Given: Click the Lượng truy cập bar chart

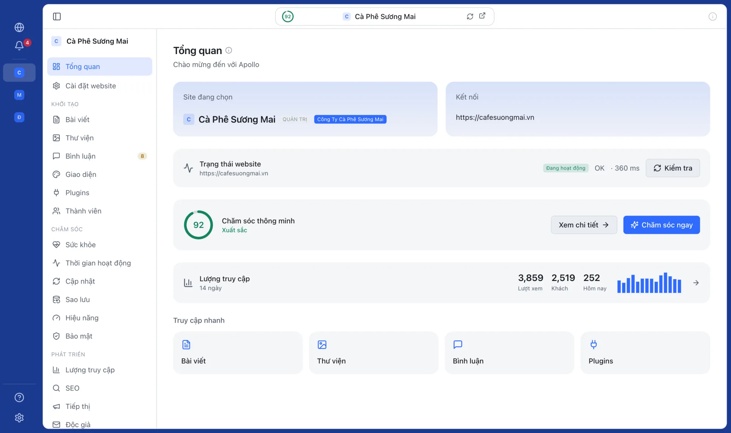Looking at the screenshot, I should (649, 283).
